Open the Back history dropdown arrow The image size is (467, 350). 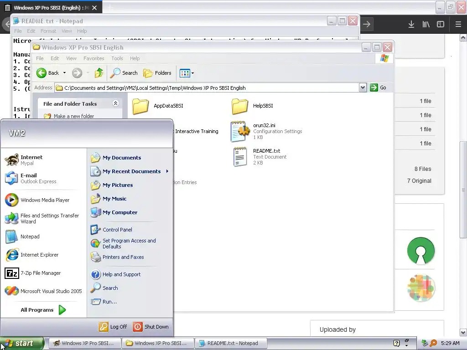point(64,73)
